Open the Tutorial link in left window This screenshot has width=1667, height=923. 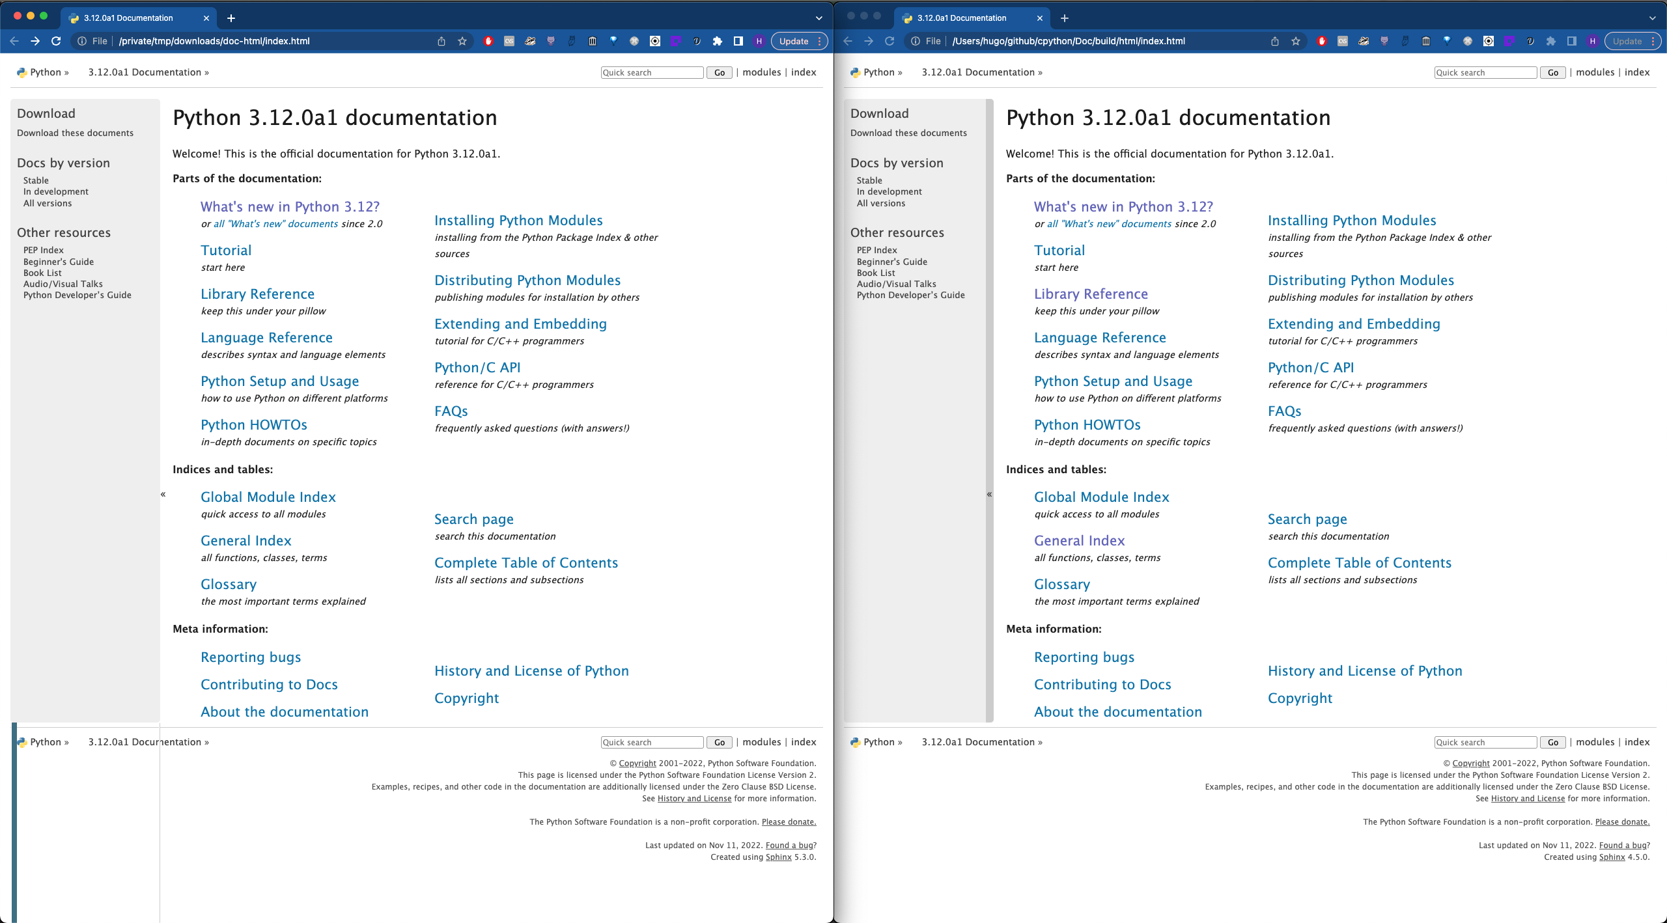pyautogui.click(x=226, y=251)
